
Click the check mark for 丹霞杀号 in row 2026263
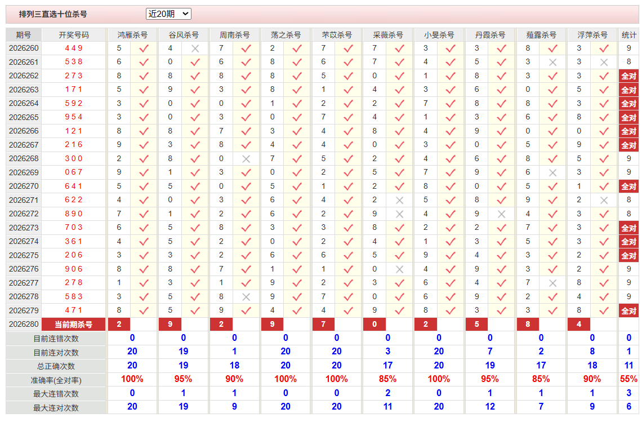(x=501, y=90)
